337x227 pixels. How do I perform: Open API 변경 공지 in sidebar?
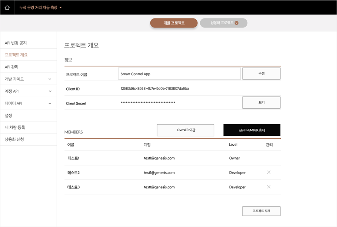click(x=16, y=43)
